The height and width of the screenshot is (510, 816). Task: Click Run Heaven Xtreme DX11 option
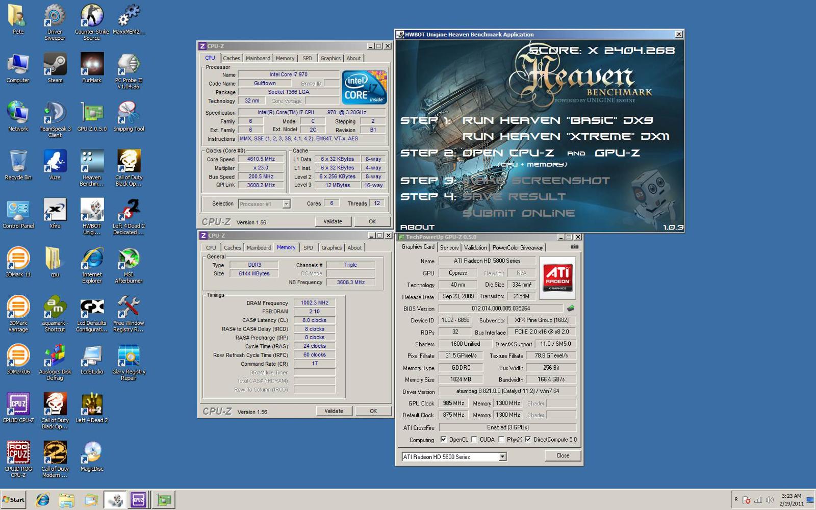point(566,136)
